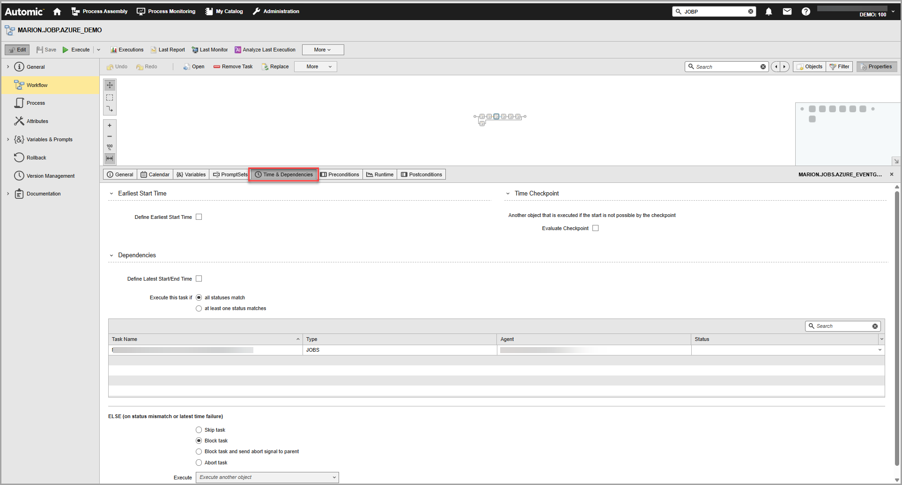
Task: Clear the workflow search field
Action: 763,67
